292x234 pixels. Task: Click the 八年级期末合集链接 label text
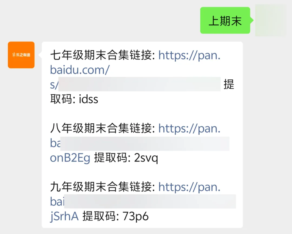[x=101, y=129]
